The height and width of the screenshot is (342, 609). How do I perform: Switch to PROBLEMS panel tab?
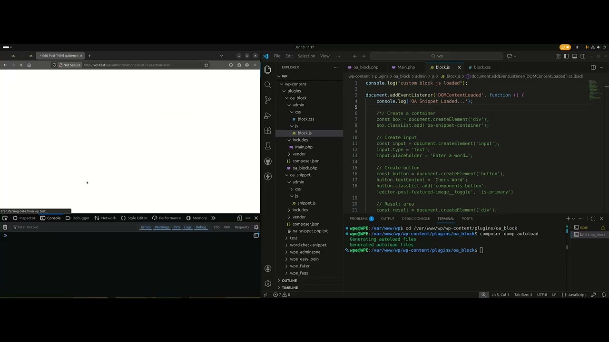click(x=362, y=218)
